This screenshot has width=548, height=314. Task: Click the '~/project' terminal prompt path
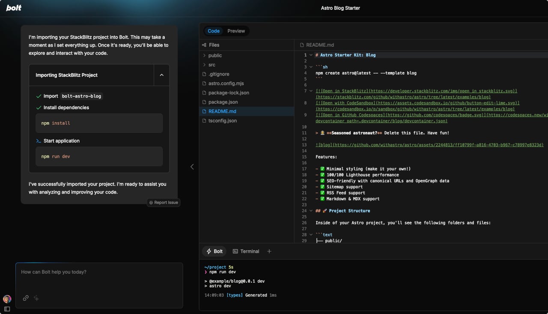click(x=215, y=267)
